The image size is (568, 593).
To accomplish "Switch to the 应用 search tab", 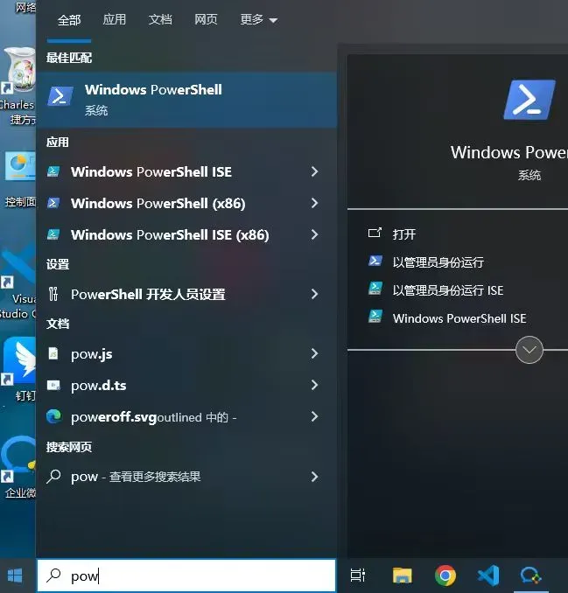I will click(115, 19).
